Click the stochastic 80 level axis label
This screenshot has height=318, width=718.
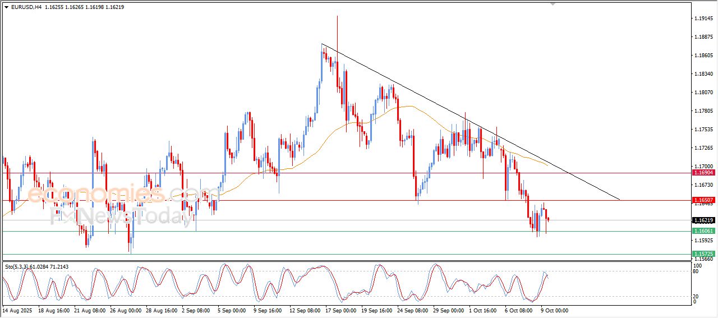(696, 271)
